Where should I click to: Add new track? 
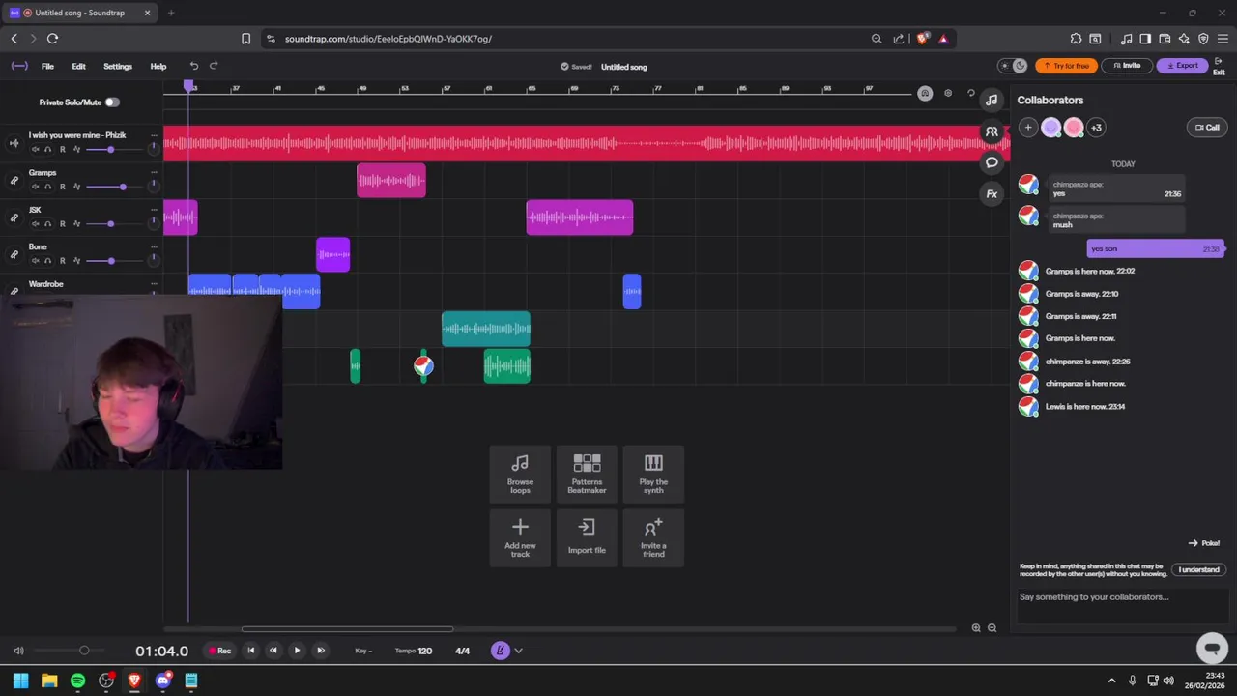click(x=520, y=537)
